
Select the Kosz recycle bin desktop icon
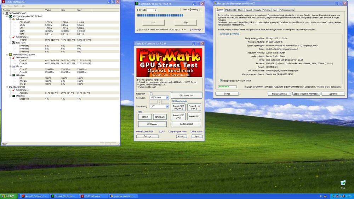pyautogui.click(x=343, y=184)
